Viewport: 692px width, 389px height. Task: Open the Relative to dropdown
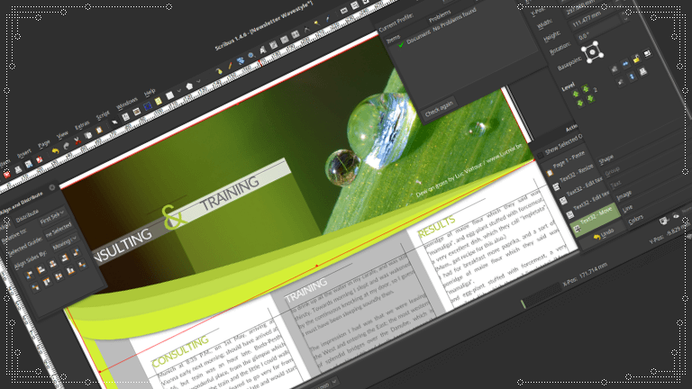click(x=52, y=217)
